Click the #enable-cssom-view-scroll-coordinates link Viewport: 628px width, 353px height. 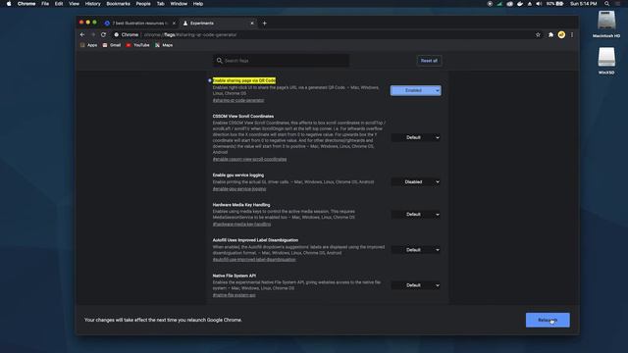[249, 159]
